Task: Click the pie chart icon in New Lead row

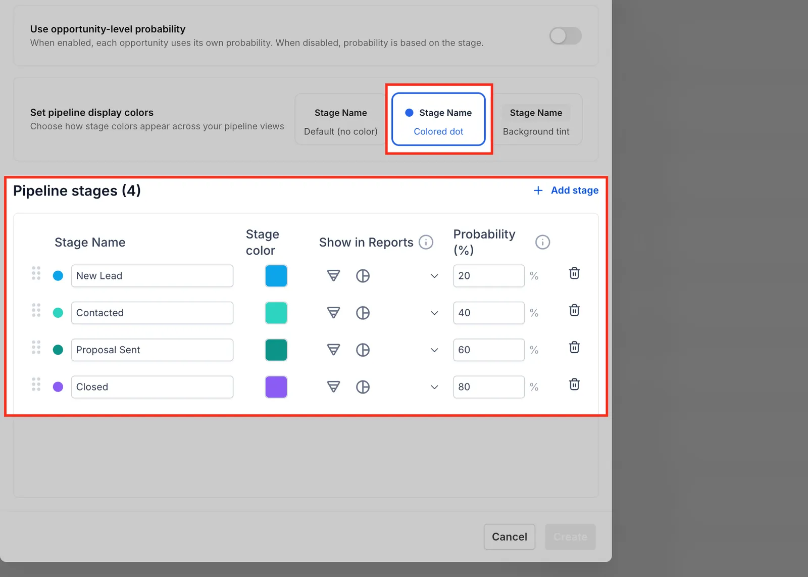Action: [363, 276]
